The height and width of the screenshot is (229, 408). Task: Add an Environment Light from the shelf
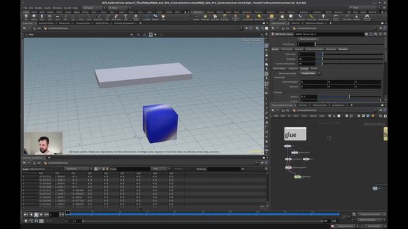[272, 17]
